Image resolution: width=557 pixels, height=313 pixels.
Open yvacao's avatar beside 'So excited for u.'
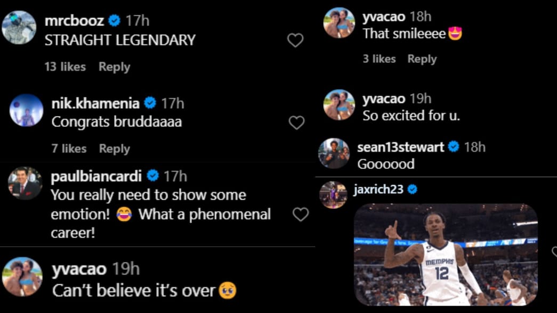pyautogui.click(x=339, y=105)
